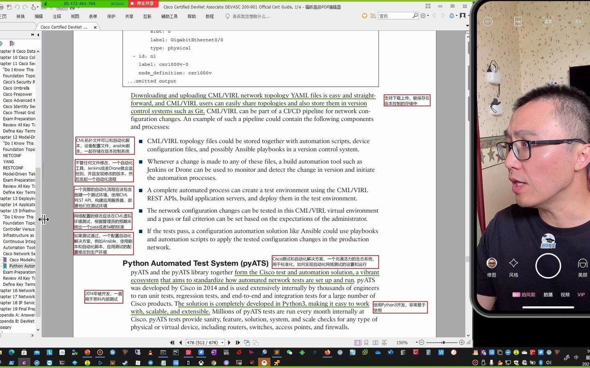This screenshot has width=590, height=368.
Task: Open 美颜 beauty option on phone
Action: [x=582, y=267]
